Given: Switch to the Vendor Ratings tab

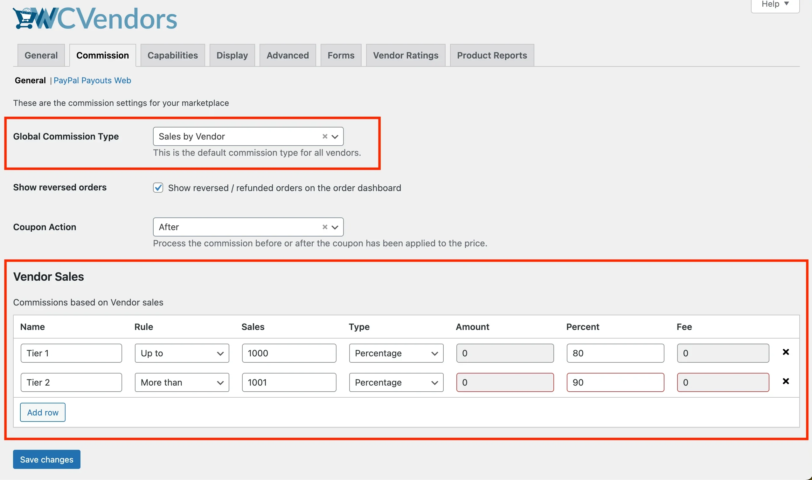Looking at the screenshot, I should point(405,55).
